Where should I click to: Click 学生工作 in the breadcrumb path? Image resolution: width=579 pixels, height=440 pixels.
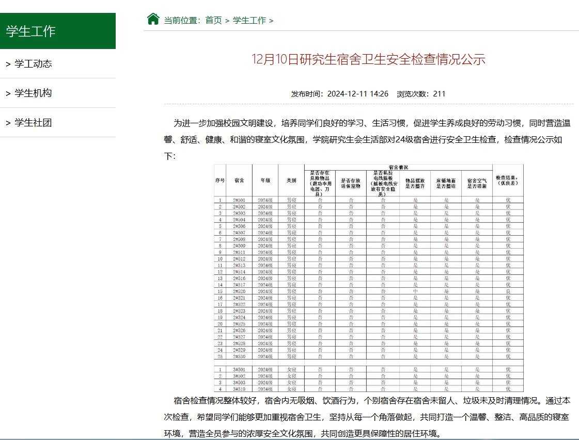tap(249, 20)
